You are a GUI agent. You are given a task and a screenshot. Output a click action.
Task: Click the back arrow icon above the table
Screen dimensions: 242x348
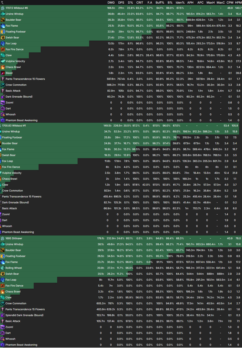2,2
